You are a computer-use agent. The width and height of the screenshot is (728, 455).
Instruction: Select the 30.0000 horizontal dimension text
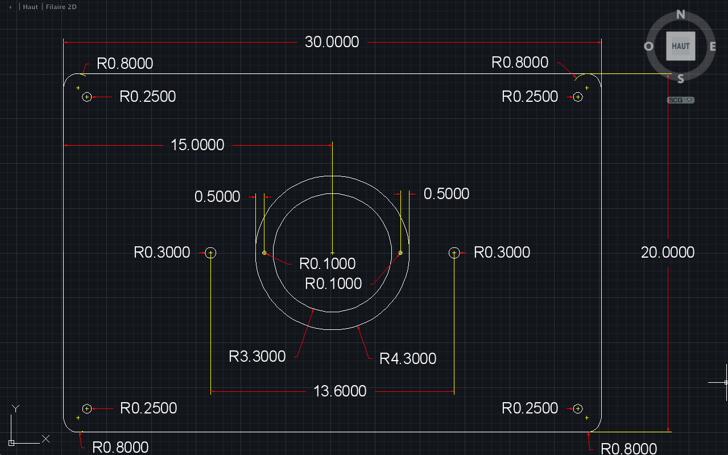click(332, 42)
